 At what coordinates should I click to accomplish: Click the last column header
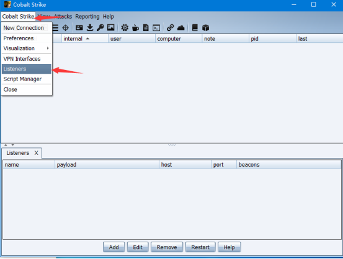[x=319, y=38]
